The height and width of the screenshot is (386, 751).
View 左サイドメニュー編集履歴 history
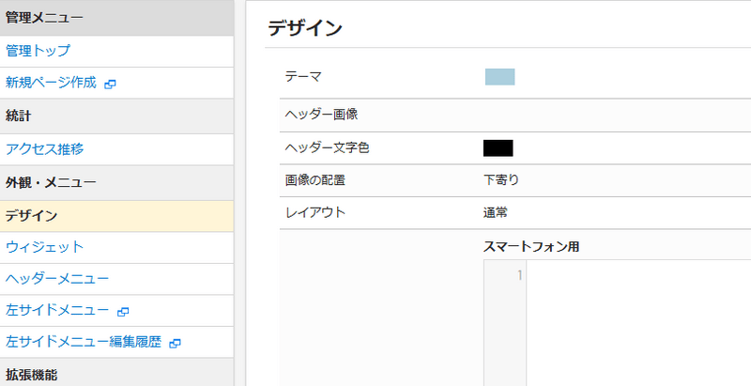[x=84, y=342]
